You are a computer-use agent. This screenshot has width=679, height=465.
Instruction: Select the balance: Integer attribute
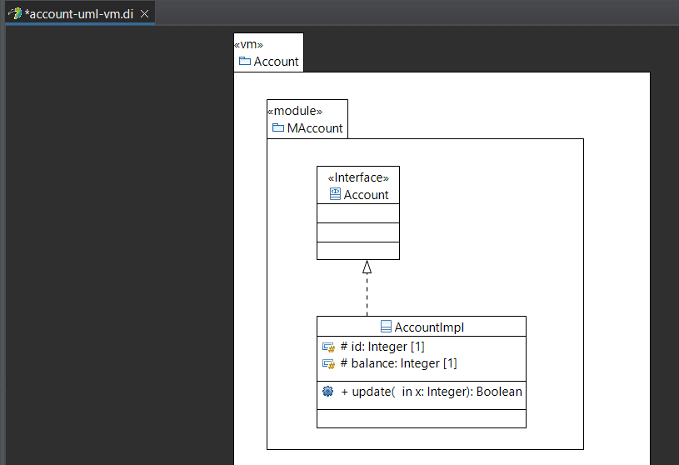[398, 363]
